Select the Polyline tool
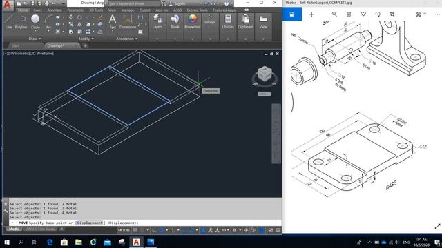This screenshot has height=248, width=442. tap(21, 21)
